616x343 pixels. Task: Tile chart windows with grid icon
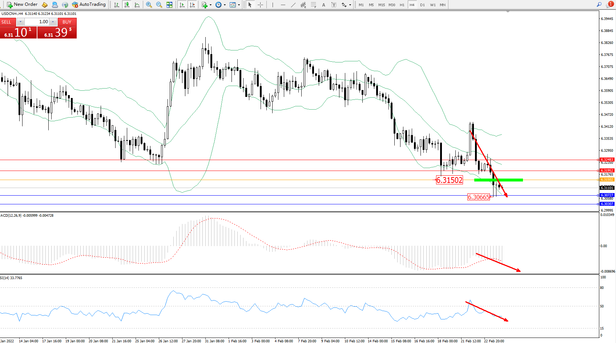(169, 5)
